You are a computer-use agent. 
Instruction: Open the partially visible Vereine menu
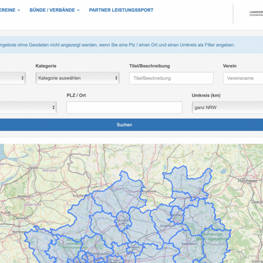10,10
